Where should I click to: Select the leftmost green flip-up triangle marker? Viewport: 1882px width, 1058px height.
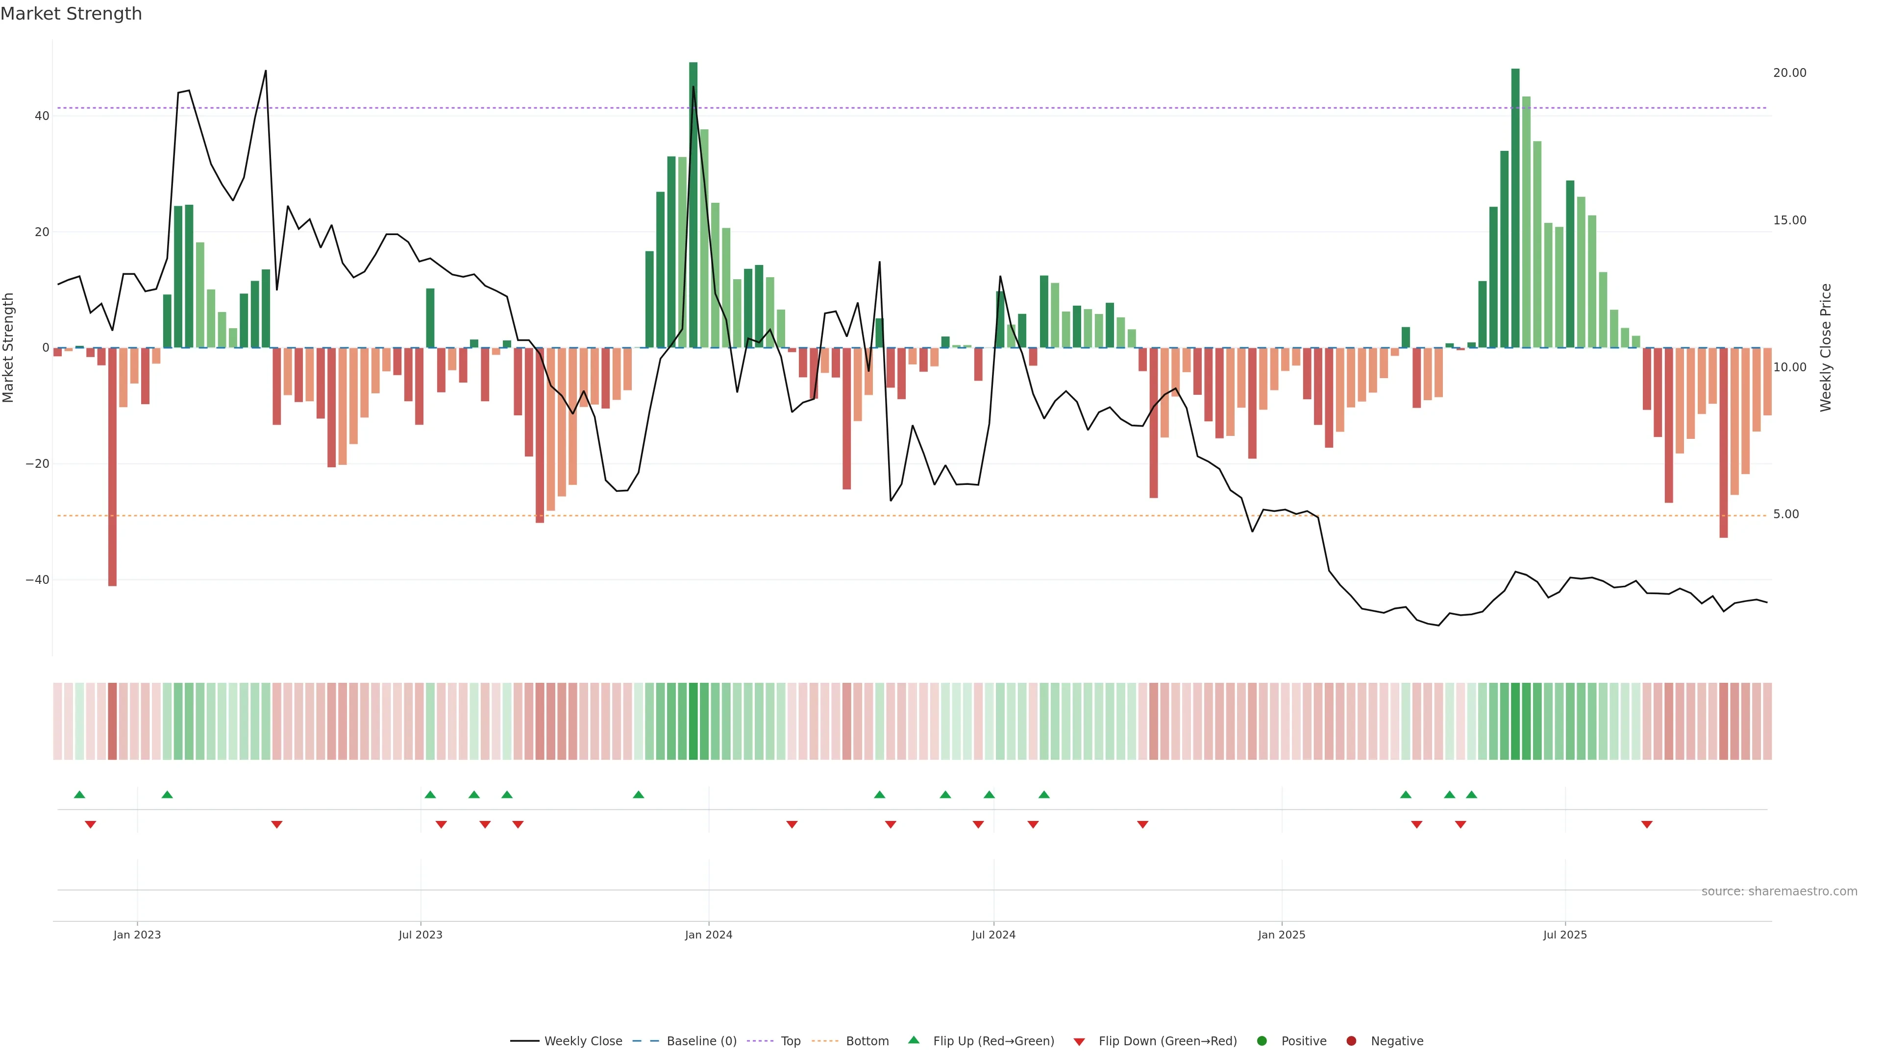point(79,794)
